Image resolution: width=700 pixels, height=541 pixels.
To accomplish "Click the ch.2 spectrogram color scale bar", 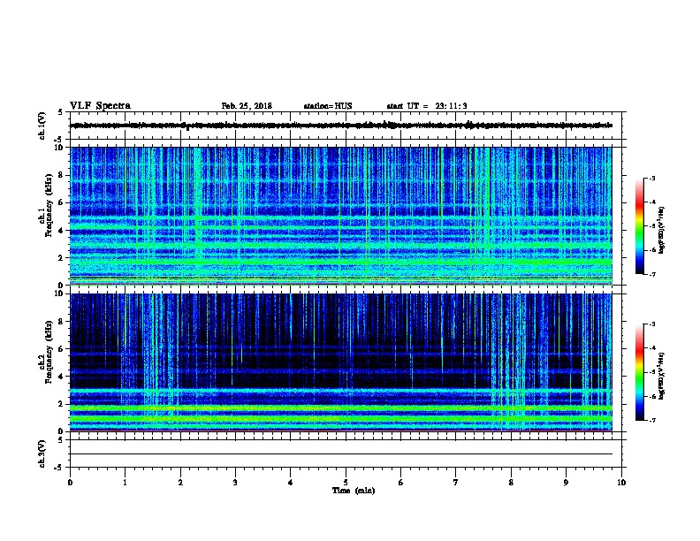I will click(x=639, y=372).
